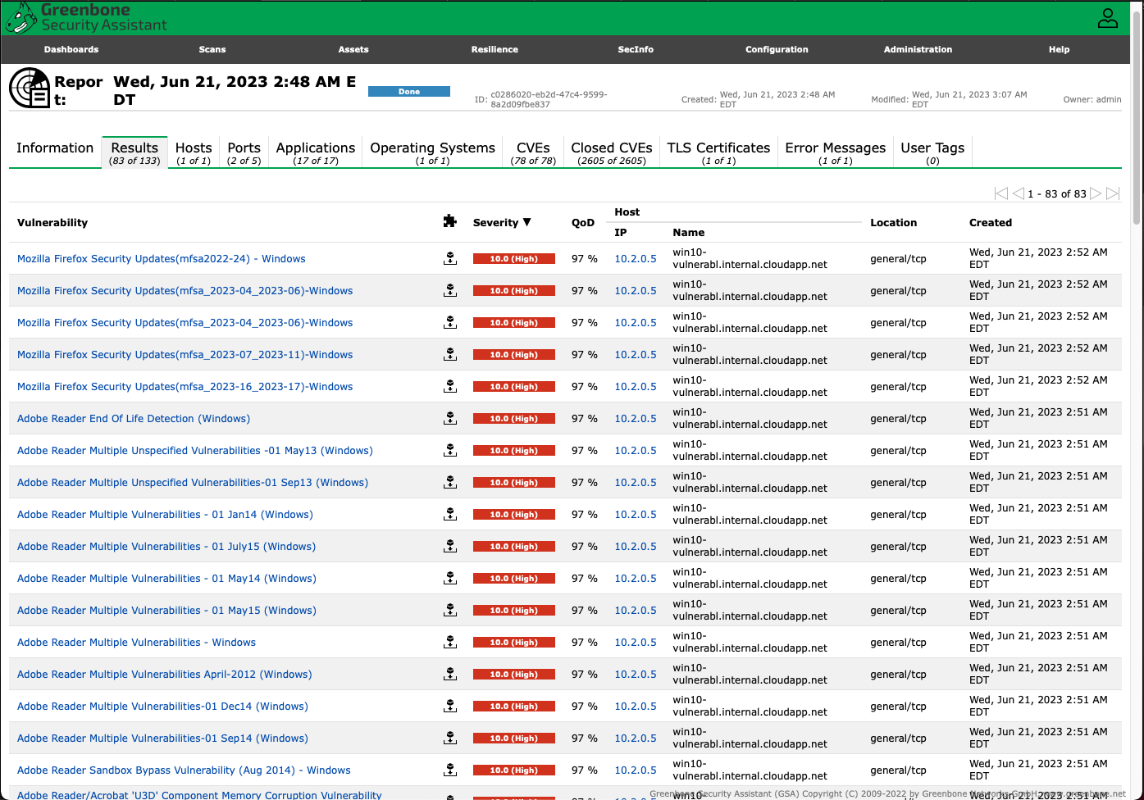Screen dimensions: 1144x800
Task: Open the user account icon menu
Action: point(1108,18)
